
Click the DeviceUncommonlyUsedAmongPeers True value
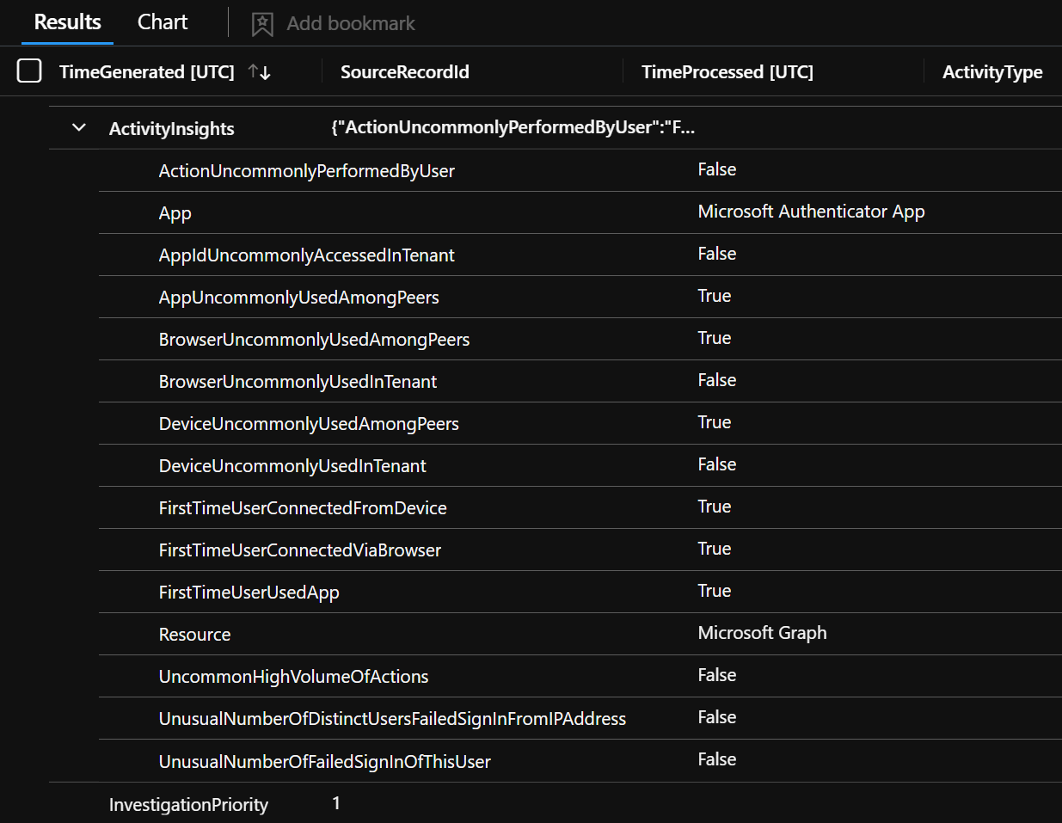click(715, 421)
